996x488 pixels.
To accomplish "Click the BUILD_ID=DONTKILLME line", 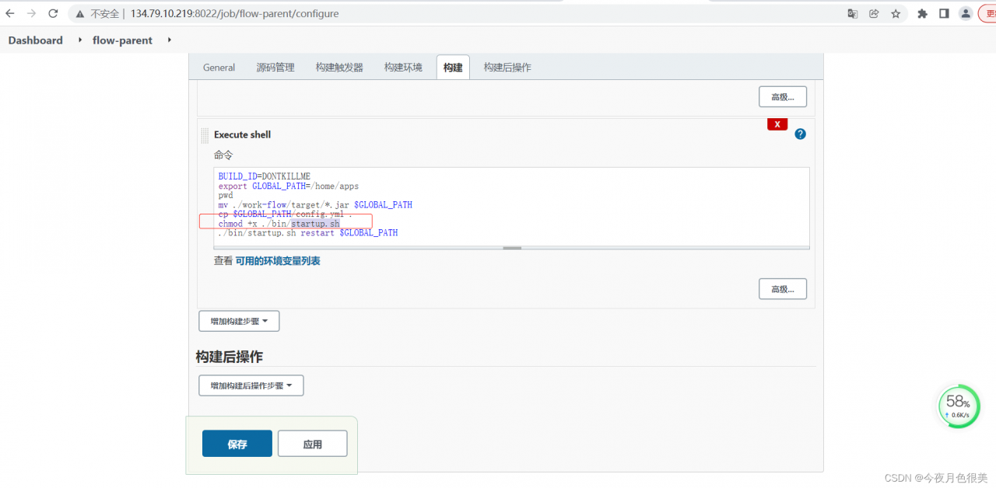I will point(265,176).
